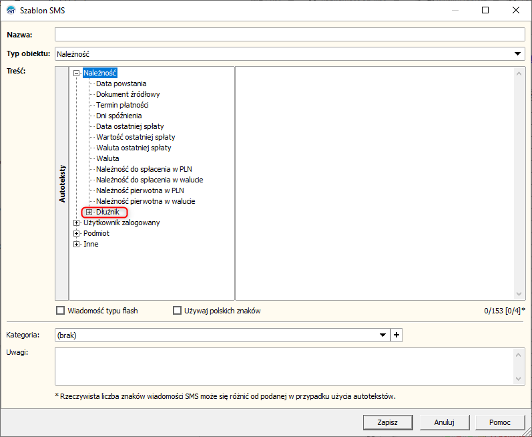Select the Inne tree label

pyautogui.click(x=91, y=244)
